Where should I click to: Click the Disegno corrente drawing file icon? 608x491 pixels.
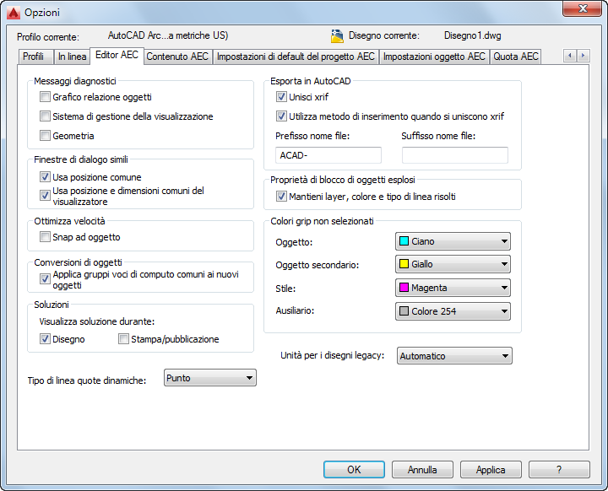[337, 35]
